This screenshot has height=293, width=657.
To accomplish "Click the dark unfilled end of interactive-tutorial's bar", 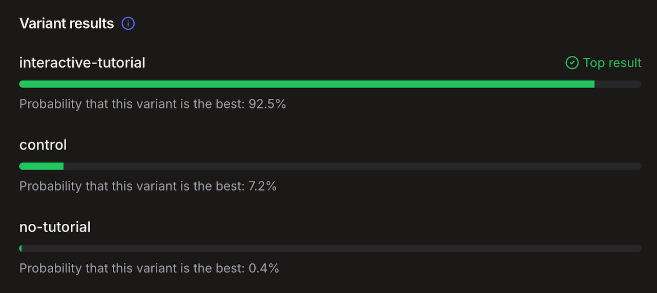I will 618,84.
